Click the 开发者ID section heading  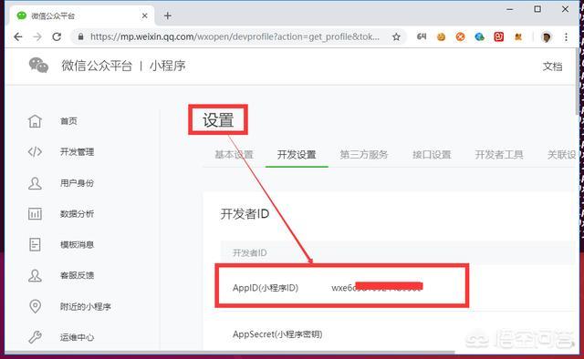(x=245, y=214)
